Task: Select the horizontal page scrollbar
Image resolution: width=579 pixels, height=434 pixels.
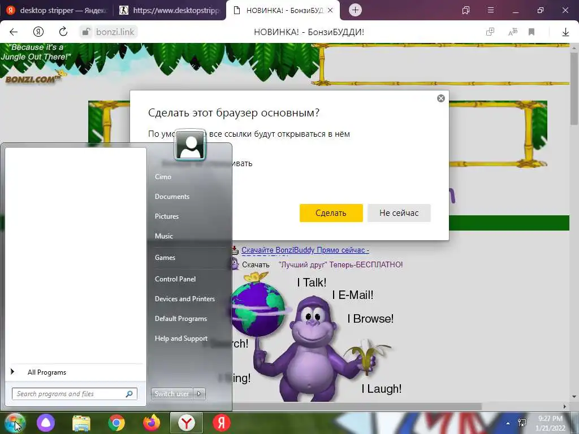Action: click(x=357, y=406)
